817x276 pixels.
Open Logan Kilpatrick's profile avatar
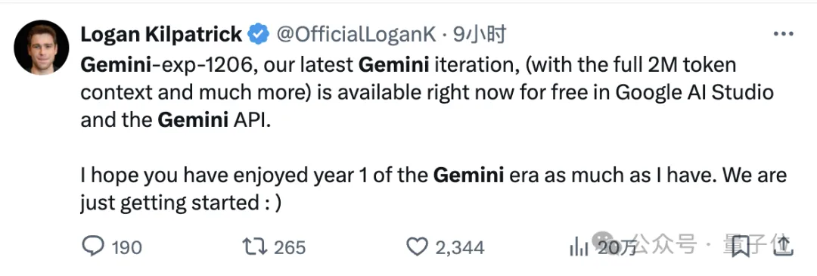[41, 48]
